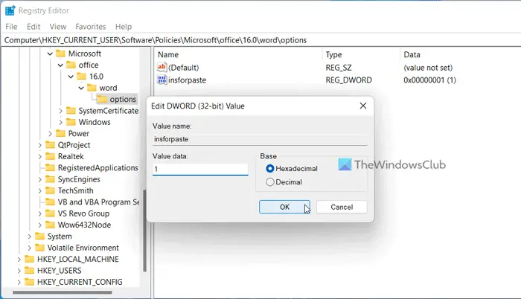This screenshot has width=521, height=299.
Task: Click the Volatile Environment folder icon
Action: 40,248
